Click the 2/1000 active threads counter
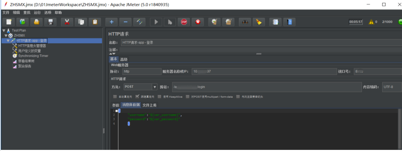Image resolution: width=402 pixels, height=151 pixels. click(x=387, y=22)
